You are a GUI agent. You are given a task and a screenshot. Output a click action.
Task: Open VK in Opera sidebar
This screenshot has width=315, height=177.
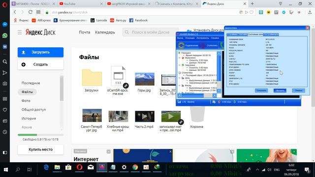(5, 47)
